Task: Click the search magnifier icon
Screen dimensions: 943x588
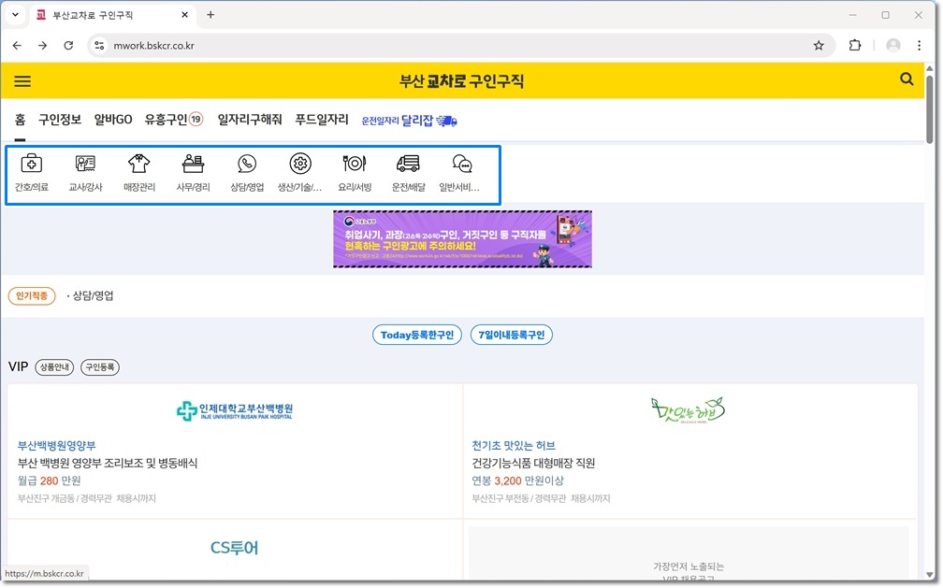Action: pos(907,79)
